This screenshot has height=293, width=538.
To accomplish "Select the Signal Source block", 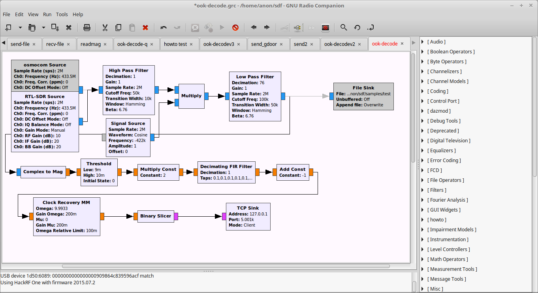I will tap(128, 138).
